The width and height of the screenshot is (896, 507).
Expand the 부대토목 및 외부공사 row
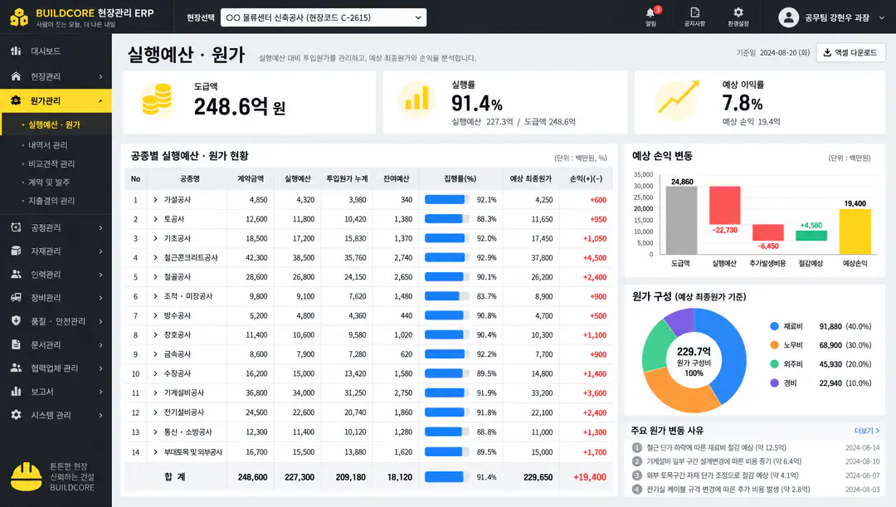click(155, 452)
